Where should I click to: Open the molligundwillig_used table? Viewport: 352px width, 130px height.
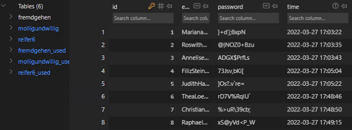tap(44, 62)
